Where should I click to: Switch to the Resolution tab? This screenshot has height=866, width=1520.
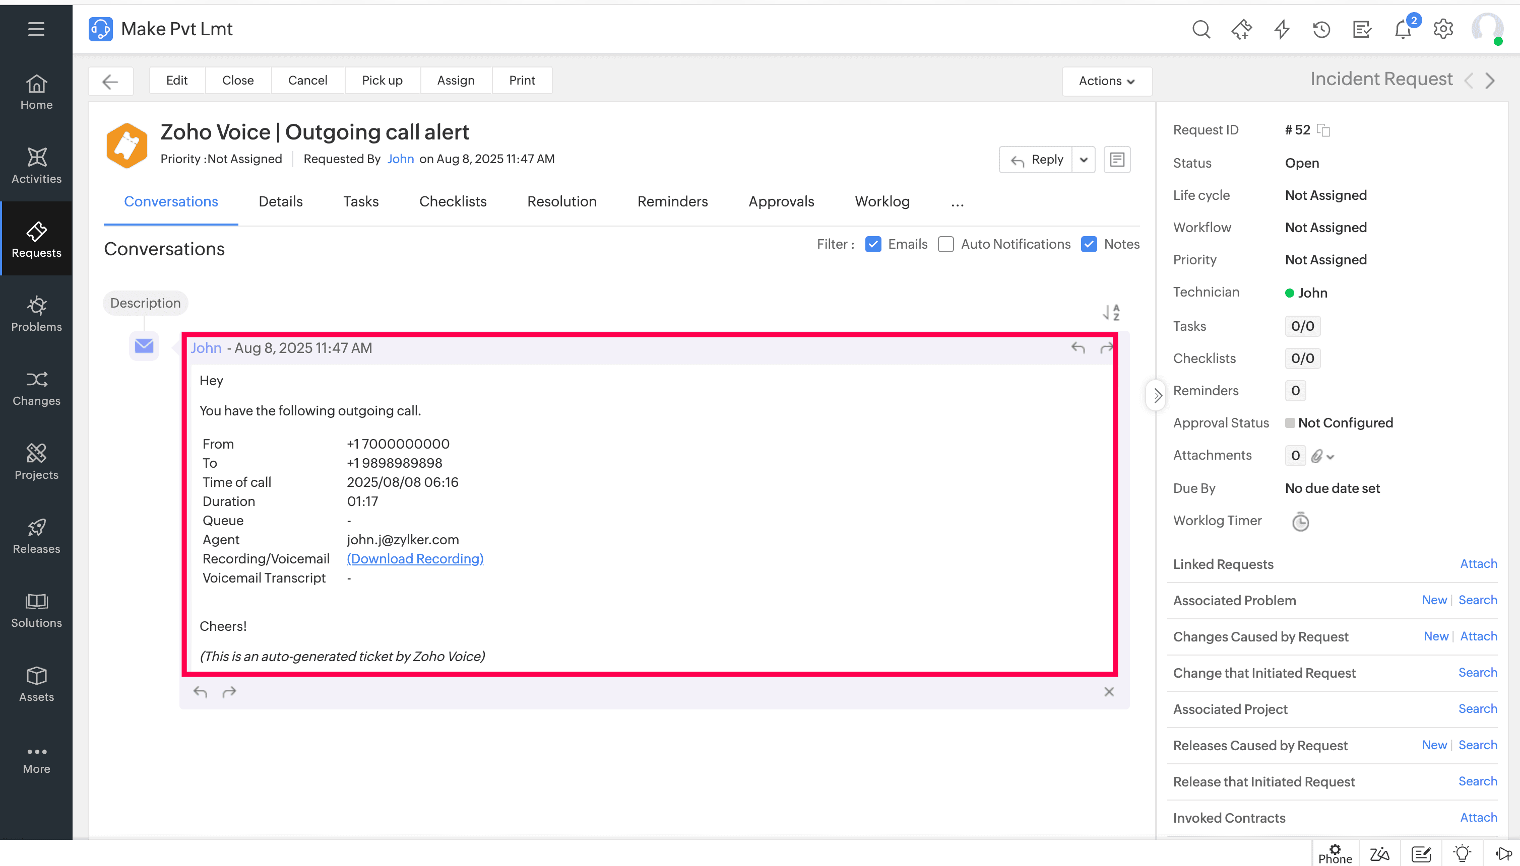click(x=561, y=201)
